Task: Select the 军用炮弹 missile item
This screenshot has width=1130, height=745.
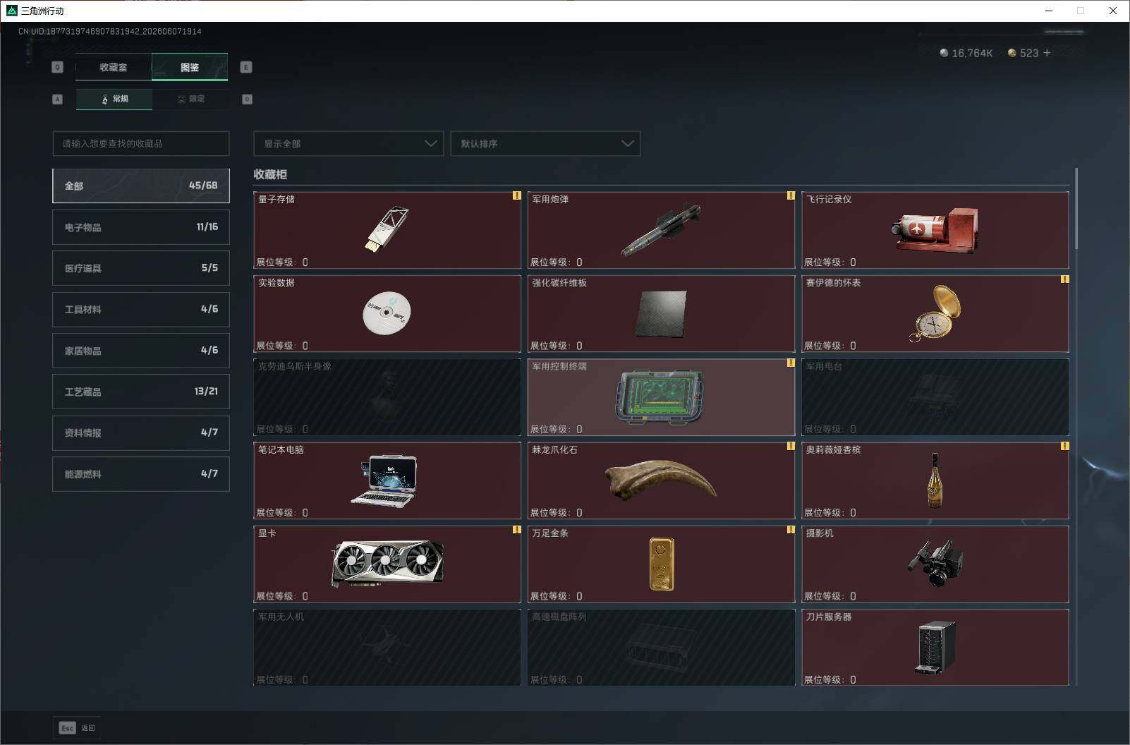Action: click(x=661, y=230)
